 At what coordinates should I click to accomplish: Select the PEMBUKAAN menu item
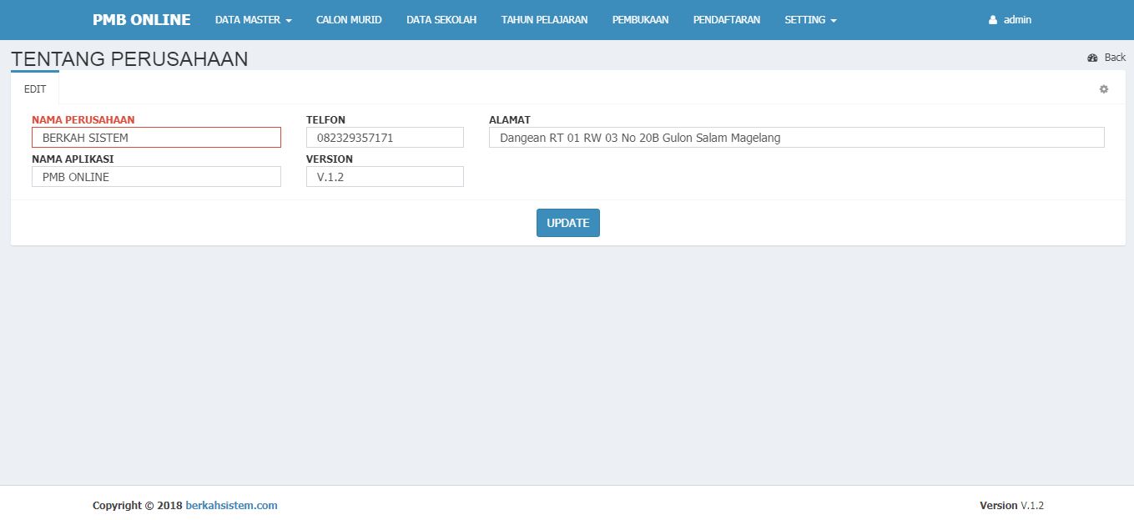640,20
